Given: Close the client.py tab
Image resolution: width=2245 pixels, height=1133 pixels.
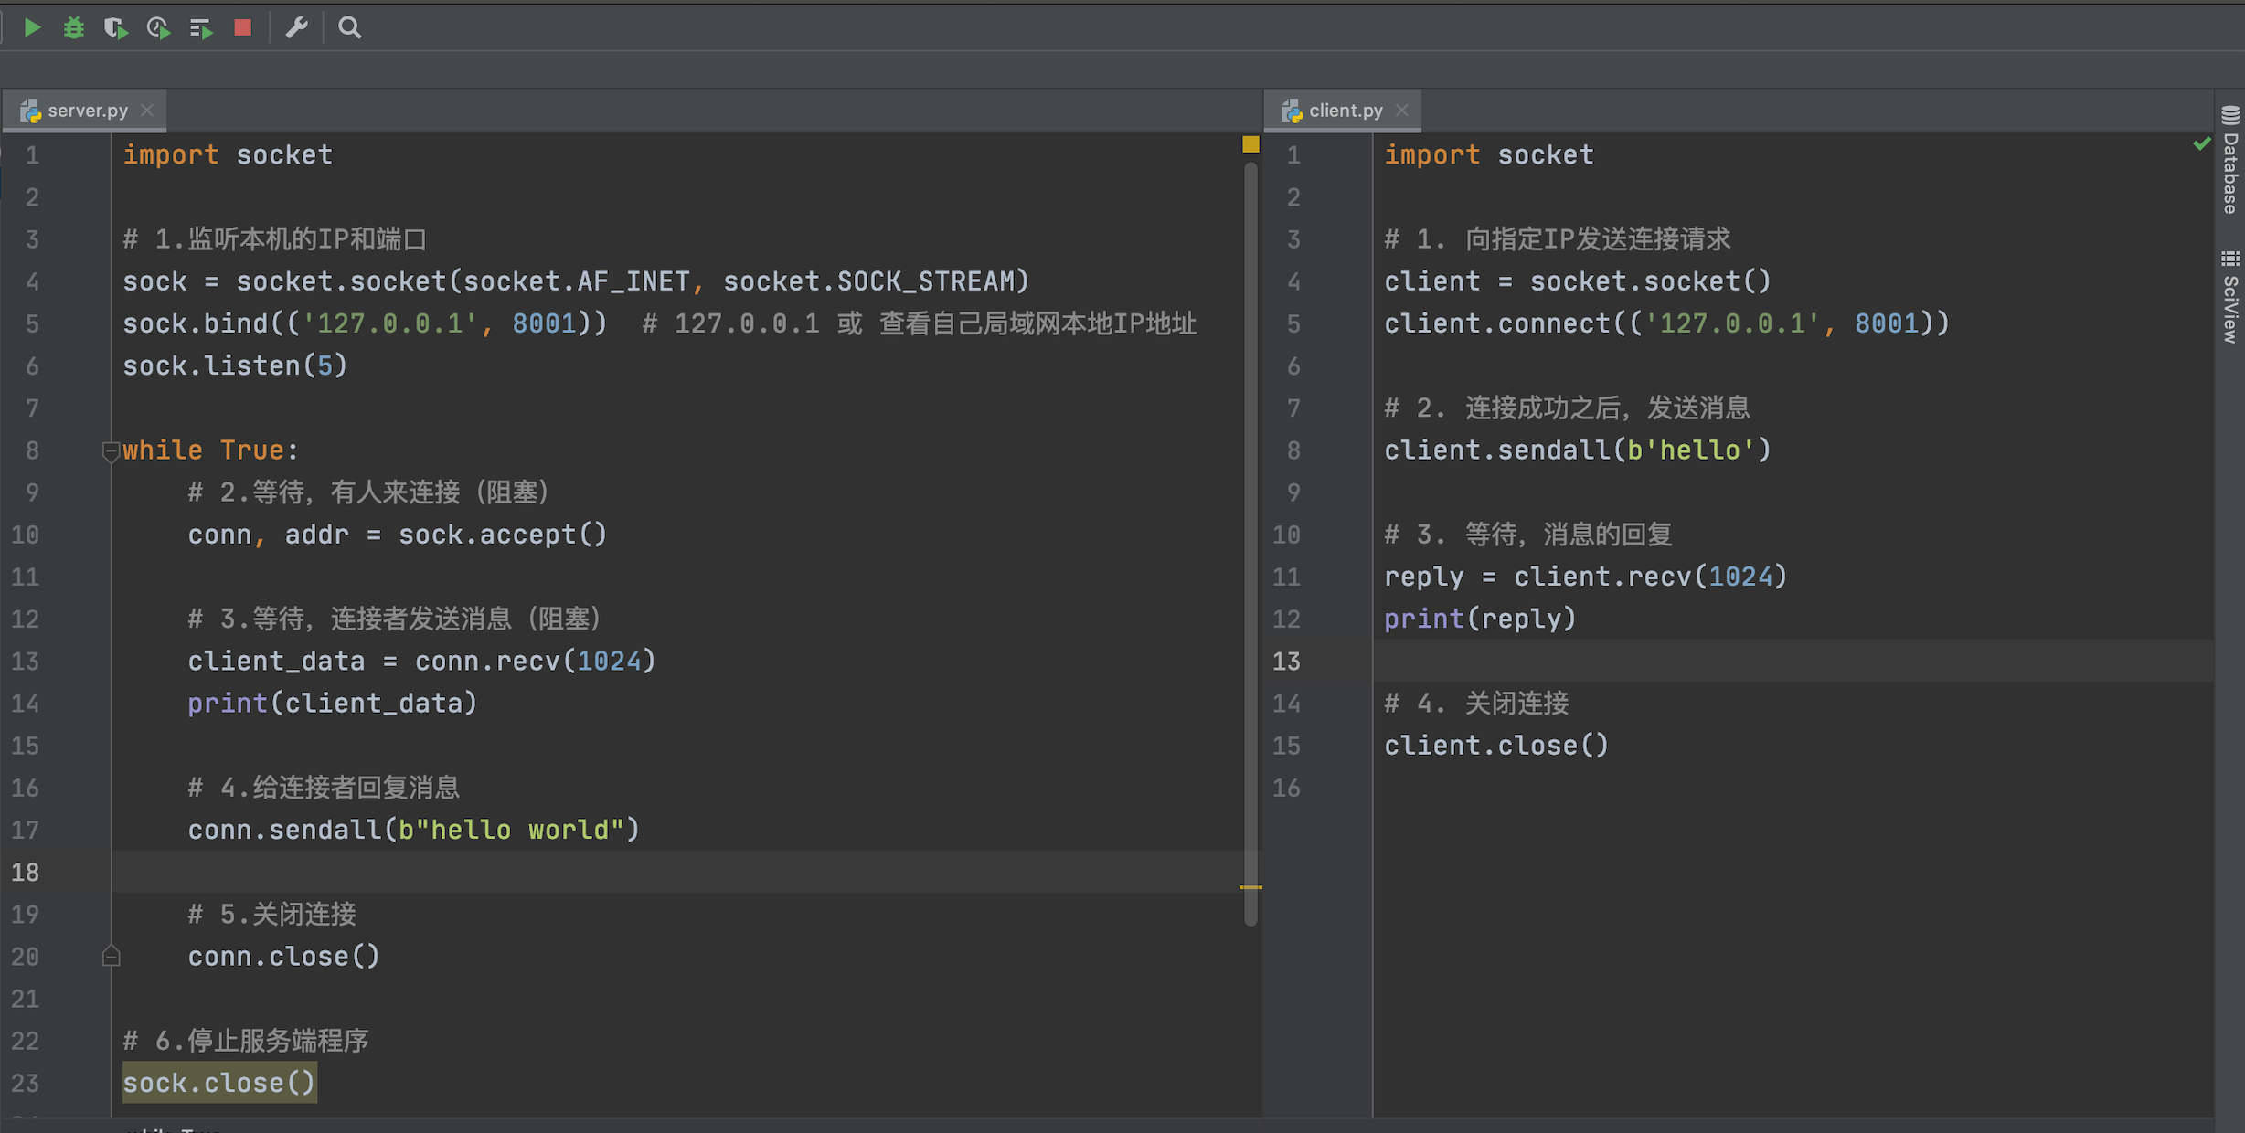Looking at the screenshot, I should click(1402, 111).
